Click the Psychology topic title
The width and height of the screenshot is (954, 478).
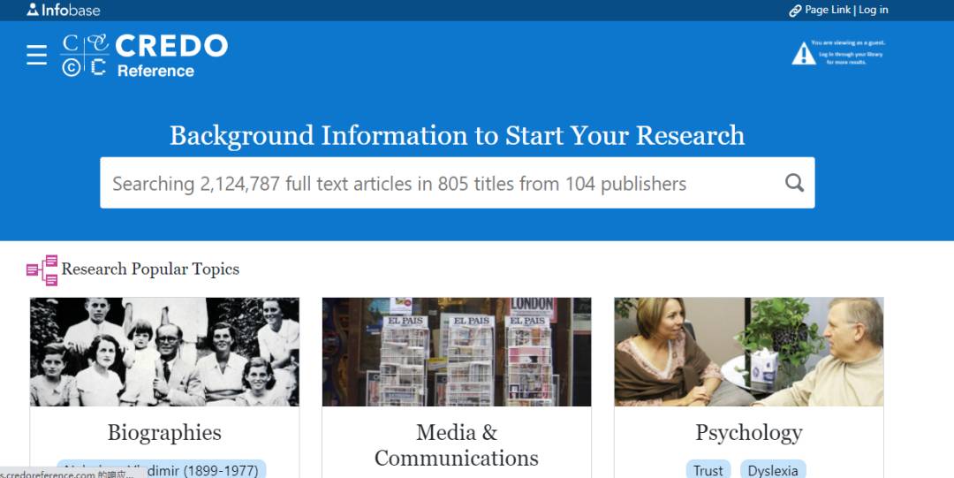(x=748, y=432)
